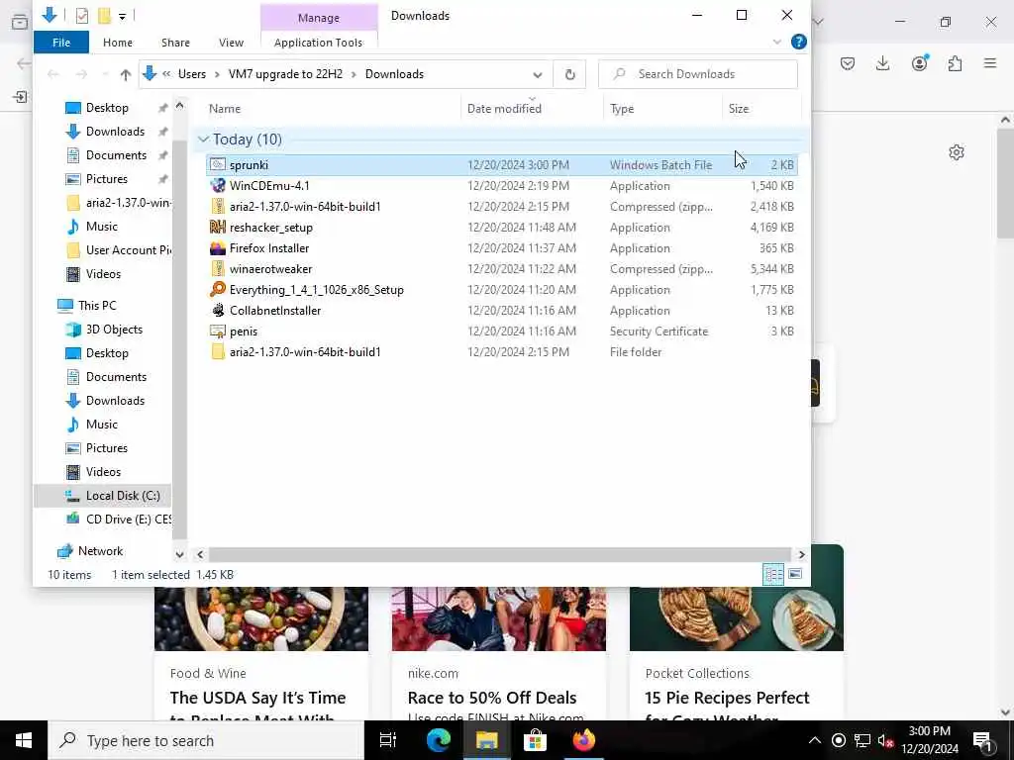Open Firefox page settings gear icon
This screenshot has height=760, width=1014.
pyautogui.click(x=957, y=152)
